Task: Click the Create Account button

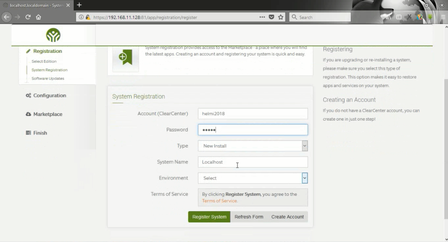Action: click(288, 217)
